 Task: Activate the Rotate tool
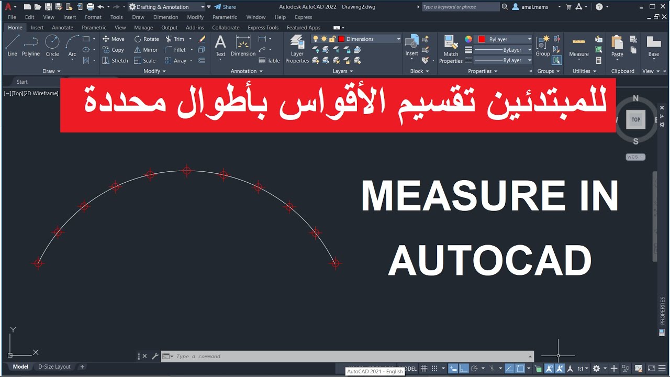click(146, 39)
